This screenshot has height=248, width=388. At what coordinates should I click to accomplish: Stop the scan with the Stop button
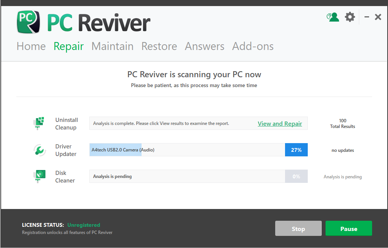point(298,229)
